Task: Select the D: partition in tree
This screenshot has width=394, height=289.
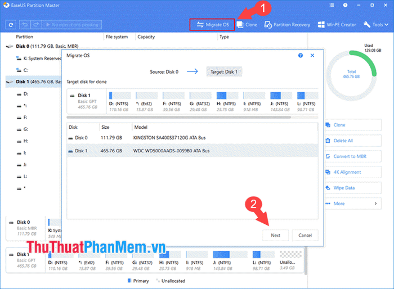Action: pyautogui.click(x=23, y=94)
